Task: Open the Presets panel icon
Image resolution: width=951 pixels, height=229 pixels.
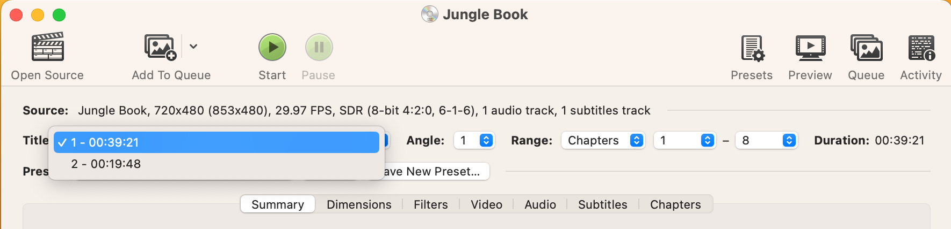Action: pyautogui.click(x=752, y=48)
